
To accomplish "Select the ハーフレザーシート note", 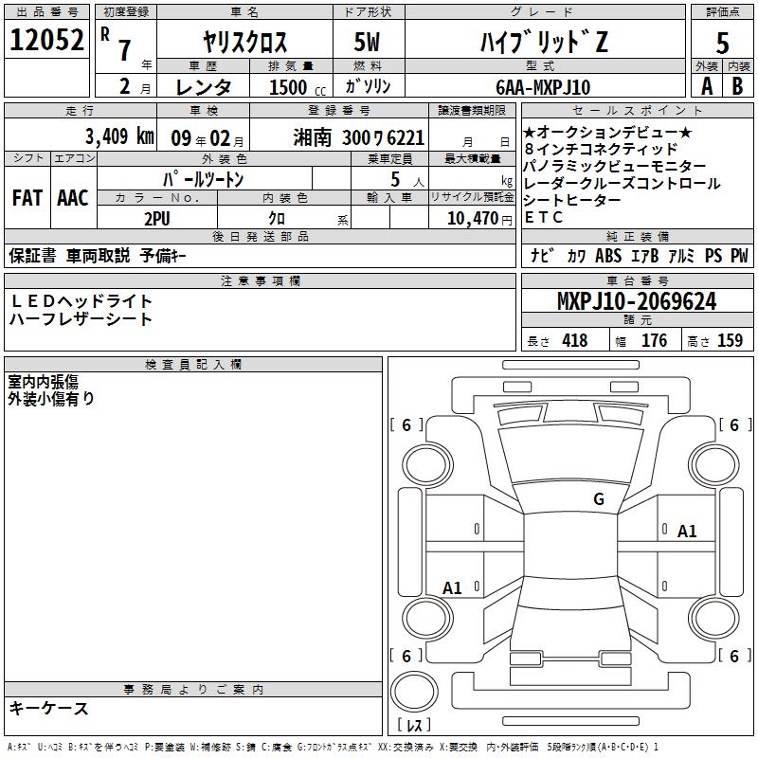I will point(81,319).
